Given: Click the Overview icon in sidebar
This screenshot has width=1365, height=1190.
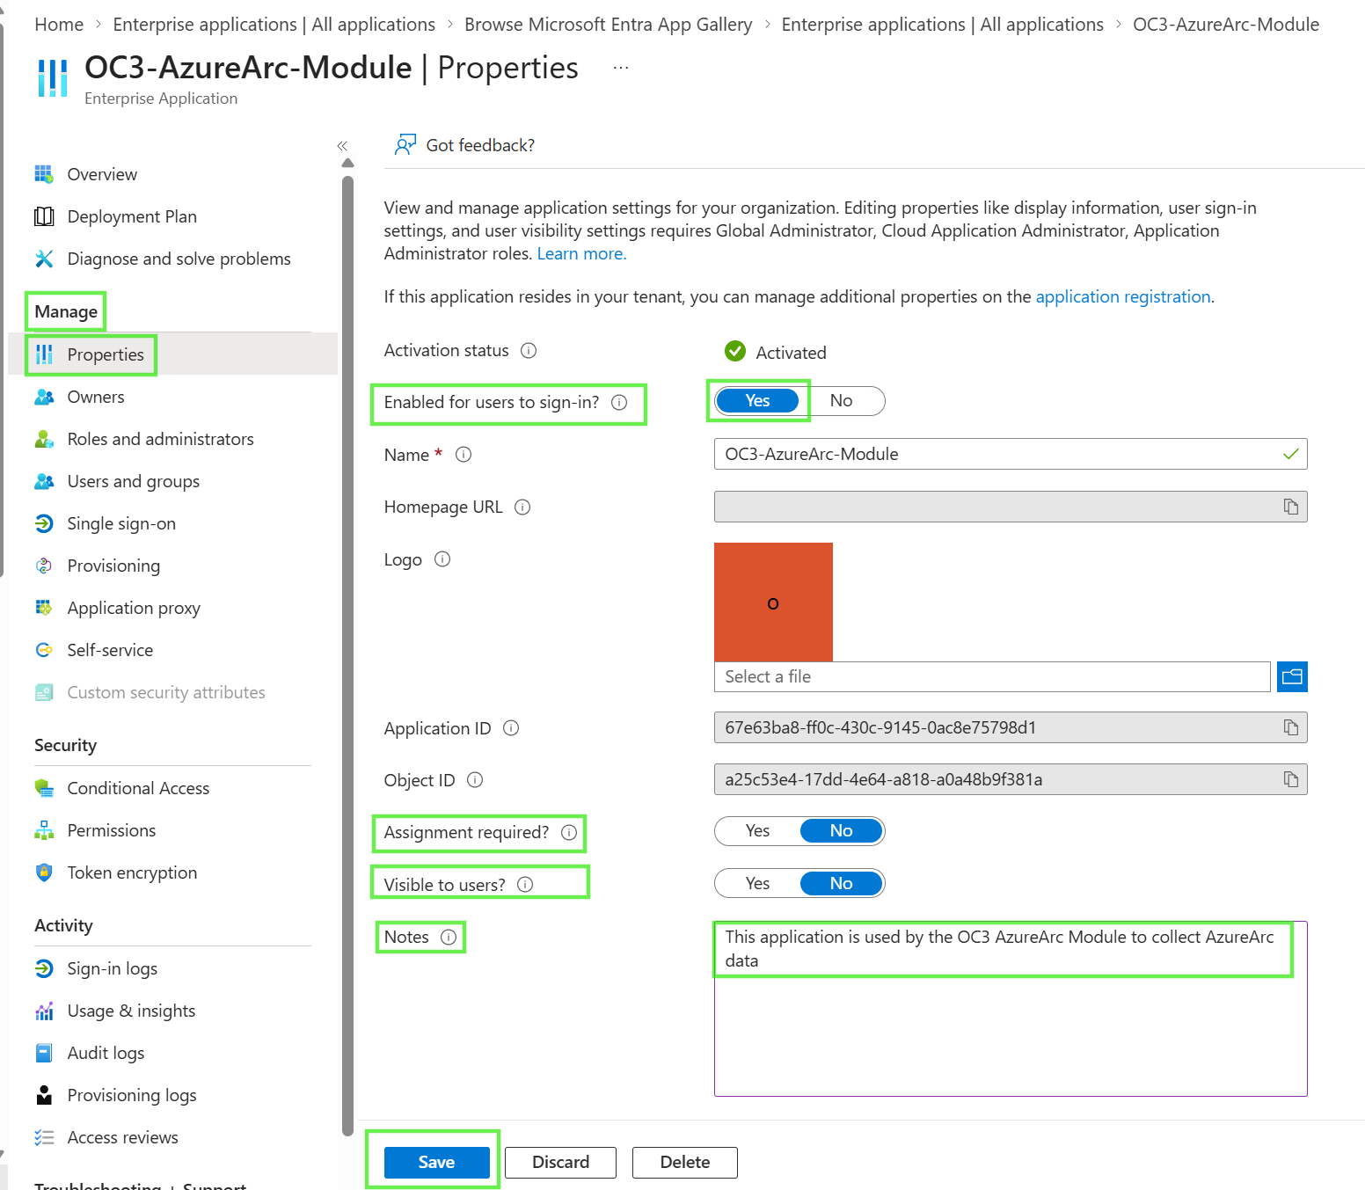Looking at the screenshot, I should point(44,174).
